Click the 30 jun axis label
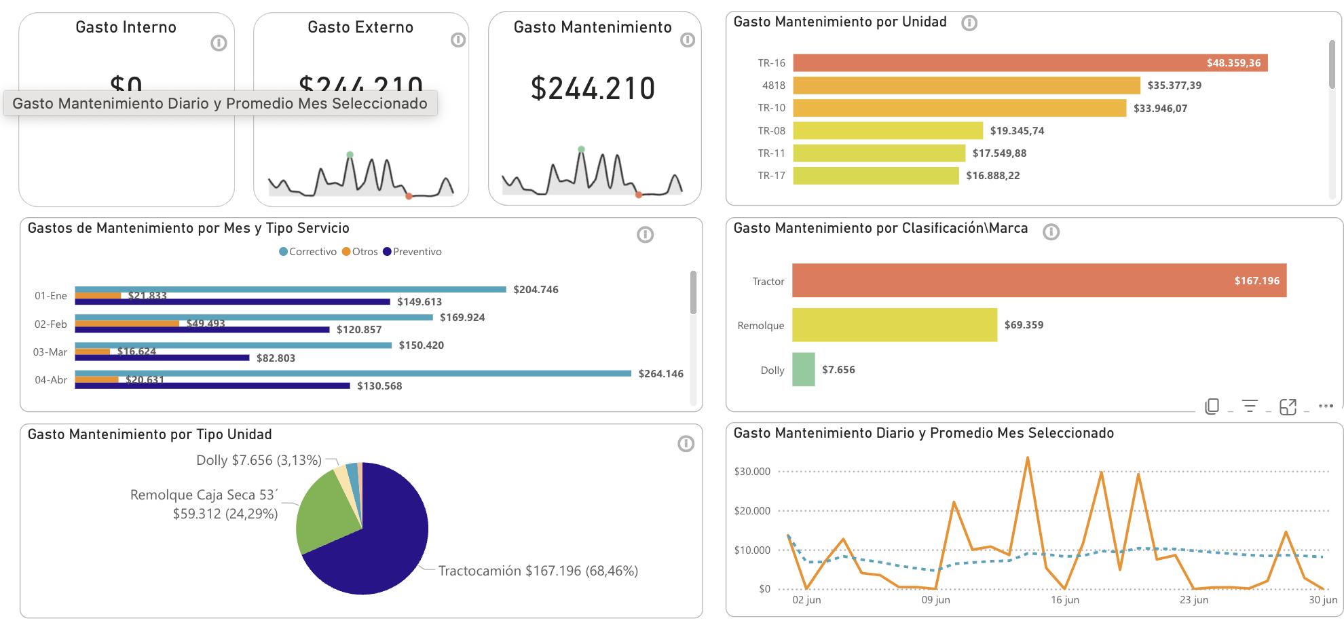Image resolution: width=1344 pixels, height=623 pixels. (1323, 600)
